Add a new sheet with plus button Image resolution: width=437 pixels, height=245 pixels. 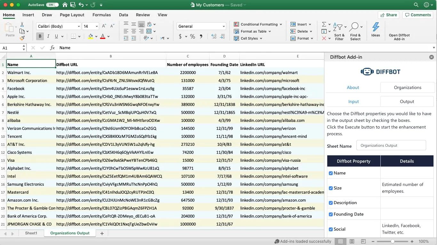coord(102,234)
